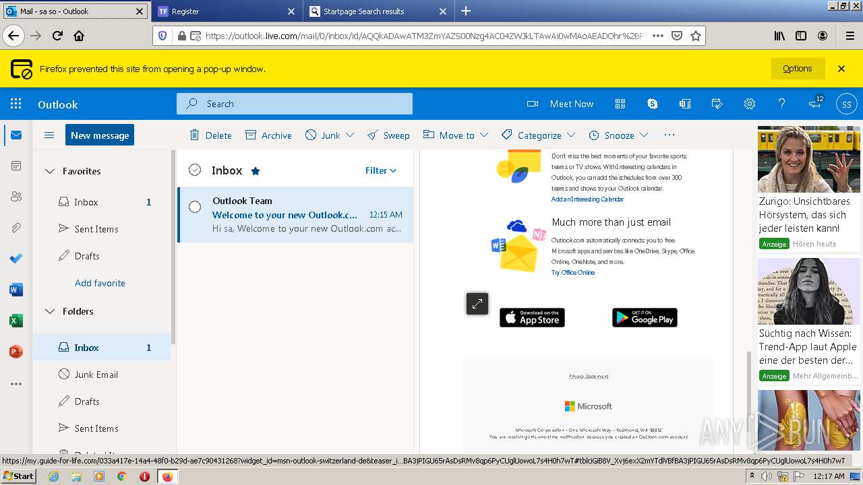Open the SS account avatar menu
The height and width of the screenshot is (485, 863).
click(847, 104)
